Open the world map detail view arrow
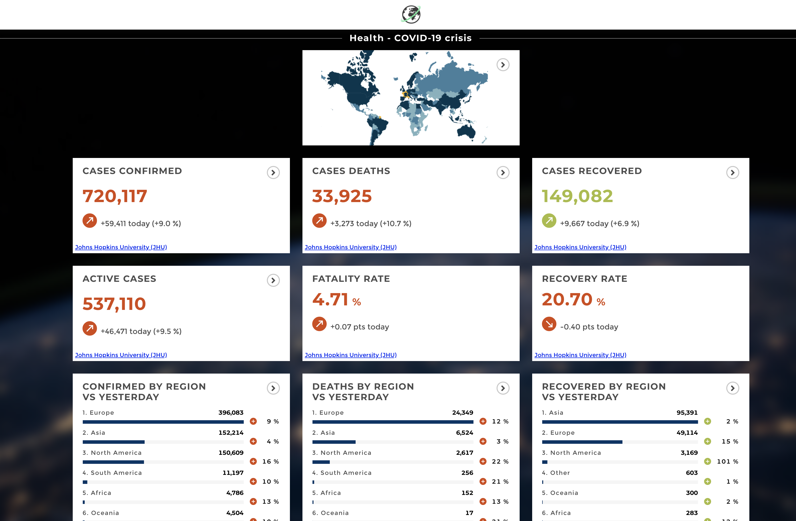 coord(503,64)
